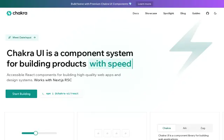Click the diamond emoji in the top banner

(130, 4)
